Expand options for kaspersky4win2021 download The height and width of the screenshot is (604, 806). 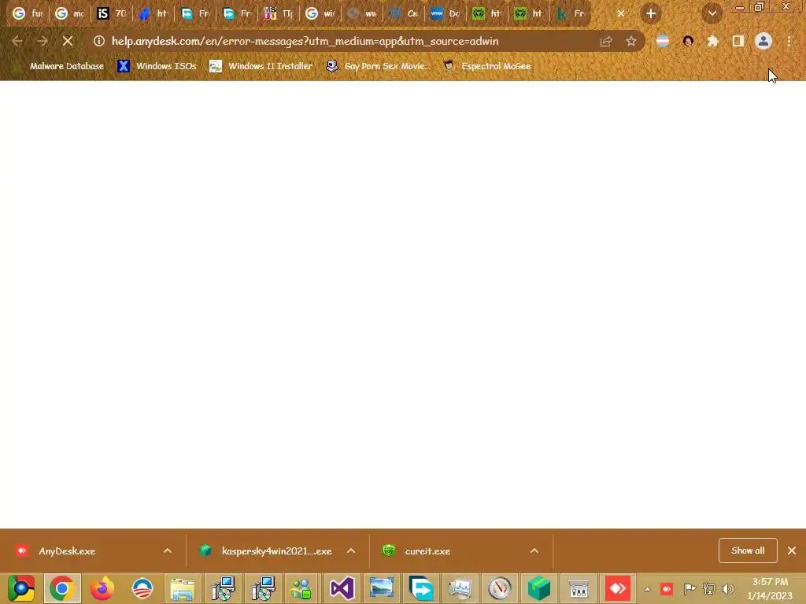click(351, 551)
